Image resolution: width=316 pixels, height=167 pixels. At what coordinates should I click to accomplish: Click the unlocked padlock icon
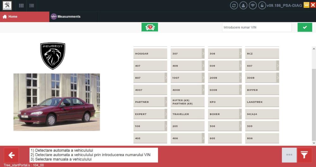click(262, 5)
